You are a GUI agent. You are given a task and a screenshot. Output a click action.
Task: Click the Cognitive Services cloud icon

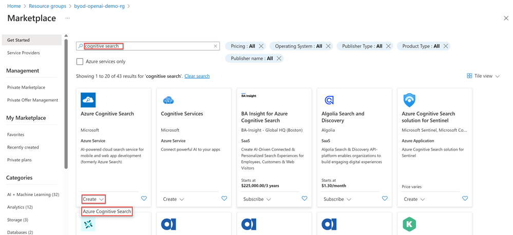(168, 100)
